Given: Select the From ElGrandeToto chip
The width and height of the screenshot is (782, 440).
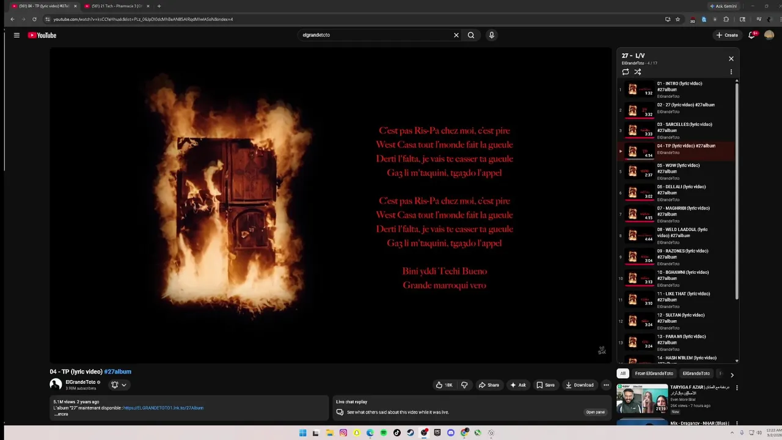Looking at the screenshot, I should click(654, 373).
